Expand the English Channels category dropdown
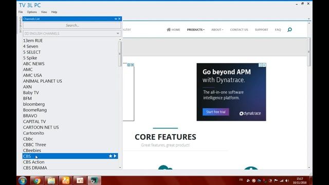This screenshot has width=329, height=185. pos(118,33)
